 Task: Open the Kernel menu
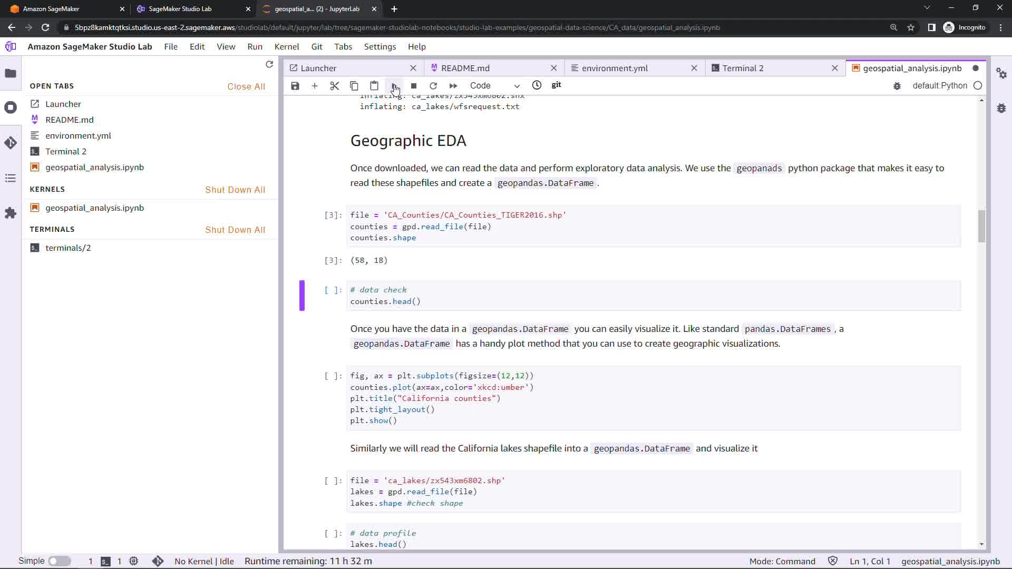tap(286, 47)
